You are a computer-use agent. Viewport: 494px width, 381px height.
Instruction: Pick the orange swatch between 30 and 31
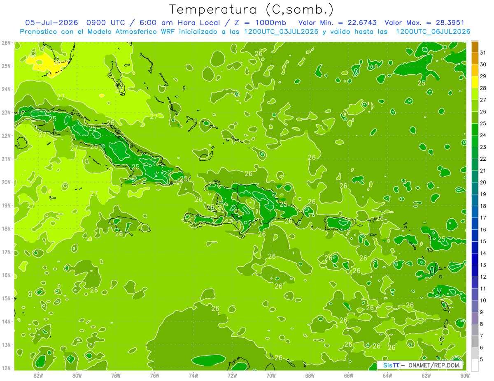[475, 59]
